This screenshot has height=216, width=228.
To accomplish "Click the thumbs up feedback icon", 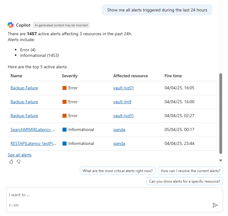I will pos(11,162).
